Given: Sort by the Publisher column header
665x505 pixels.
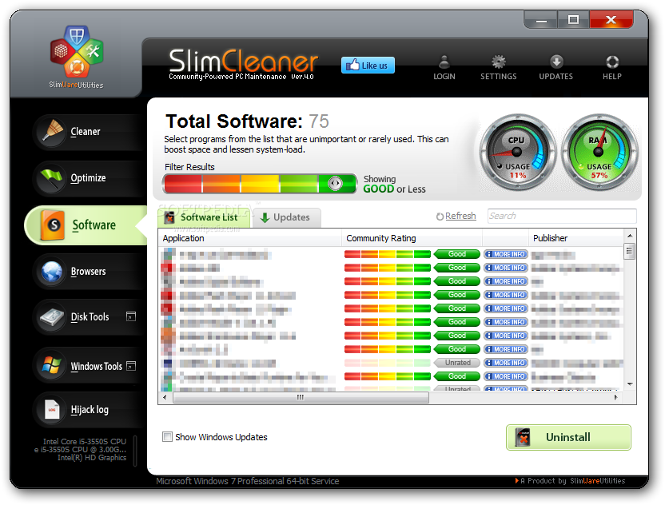Looking at the screenshot, I should (576, 238).
